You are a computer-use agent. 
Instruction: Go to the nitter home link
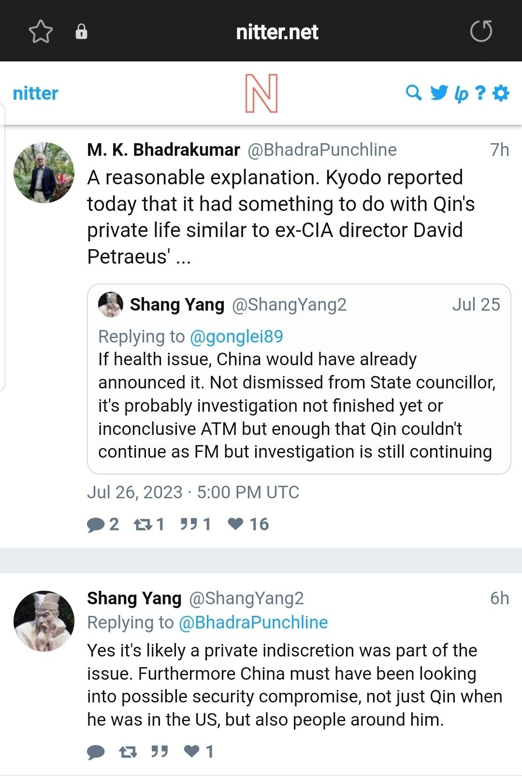tap(35, 93)
